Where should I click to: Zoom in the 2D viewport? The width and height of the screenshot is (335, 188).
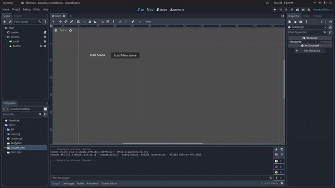[70, 30]
